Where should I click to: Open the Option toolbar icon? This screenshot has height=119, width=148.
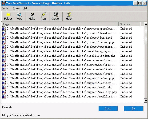[x=56, y=16]
